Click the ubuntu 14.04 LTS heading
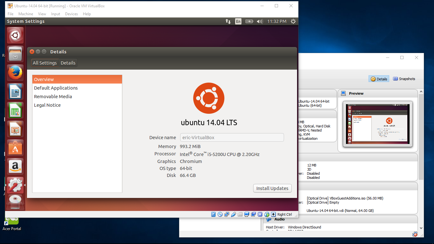This screenshot has height=244, width=434. tap(209, 123)
